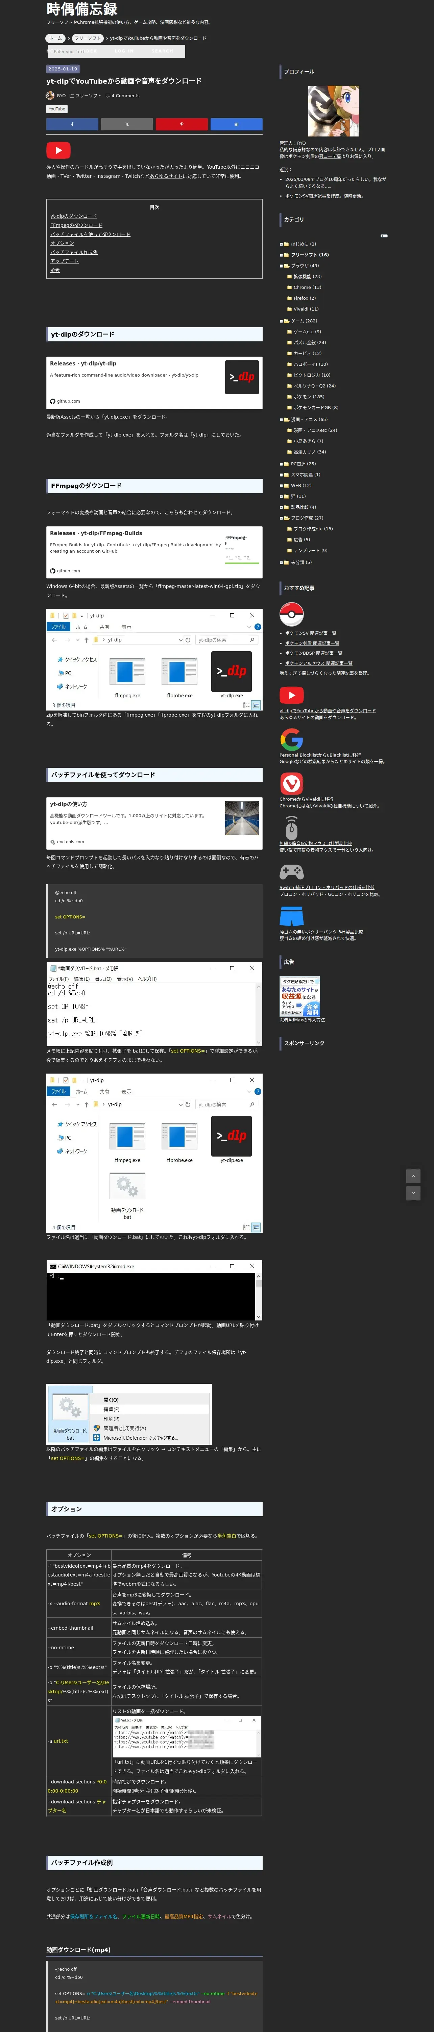This screenshot has height=2032, width=434.
Task: Click the YouTube logo above the article text
Action: point(58,150)
